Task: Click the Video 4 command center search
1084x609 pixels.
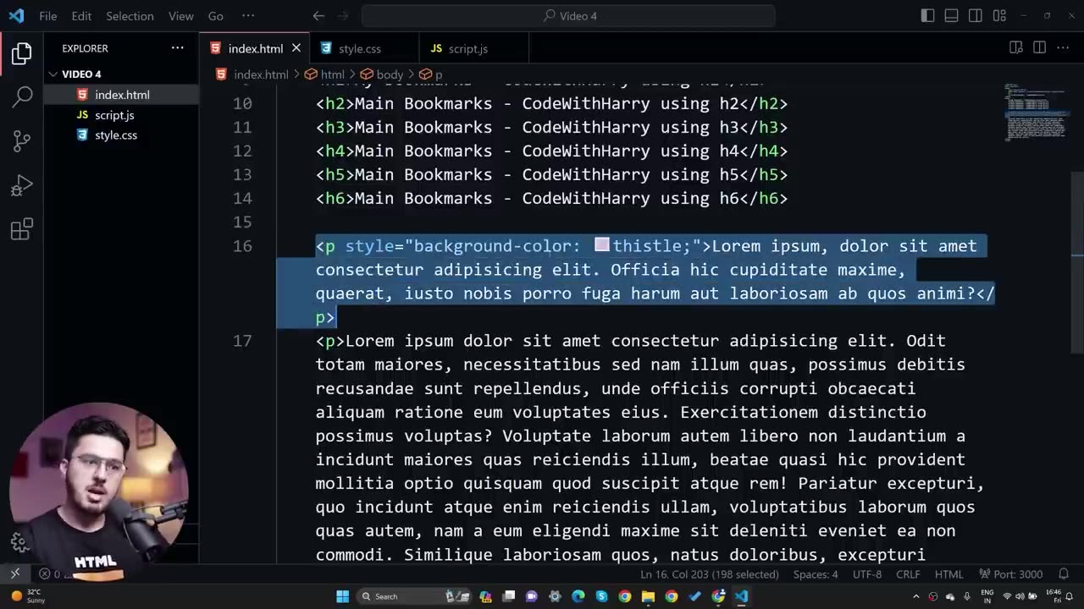Action: click(x=568, y=16)
